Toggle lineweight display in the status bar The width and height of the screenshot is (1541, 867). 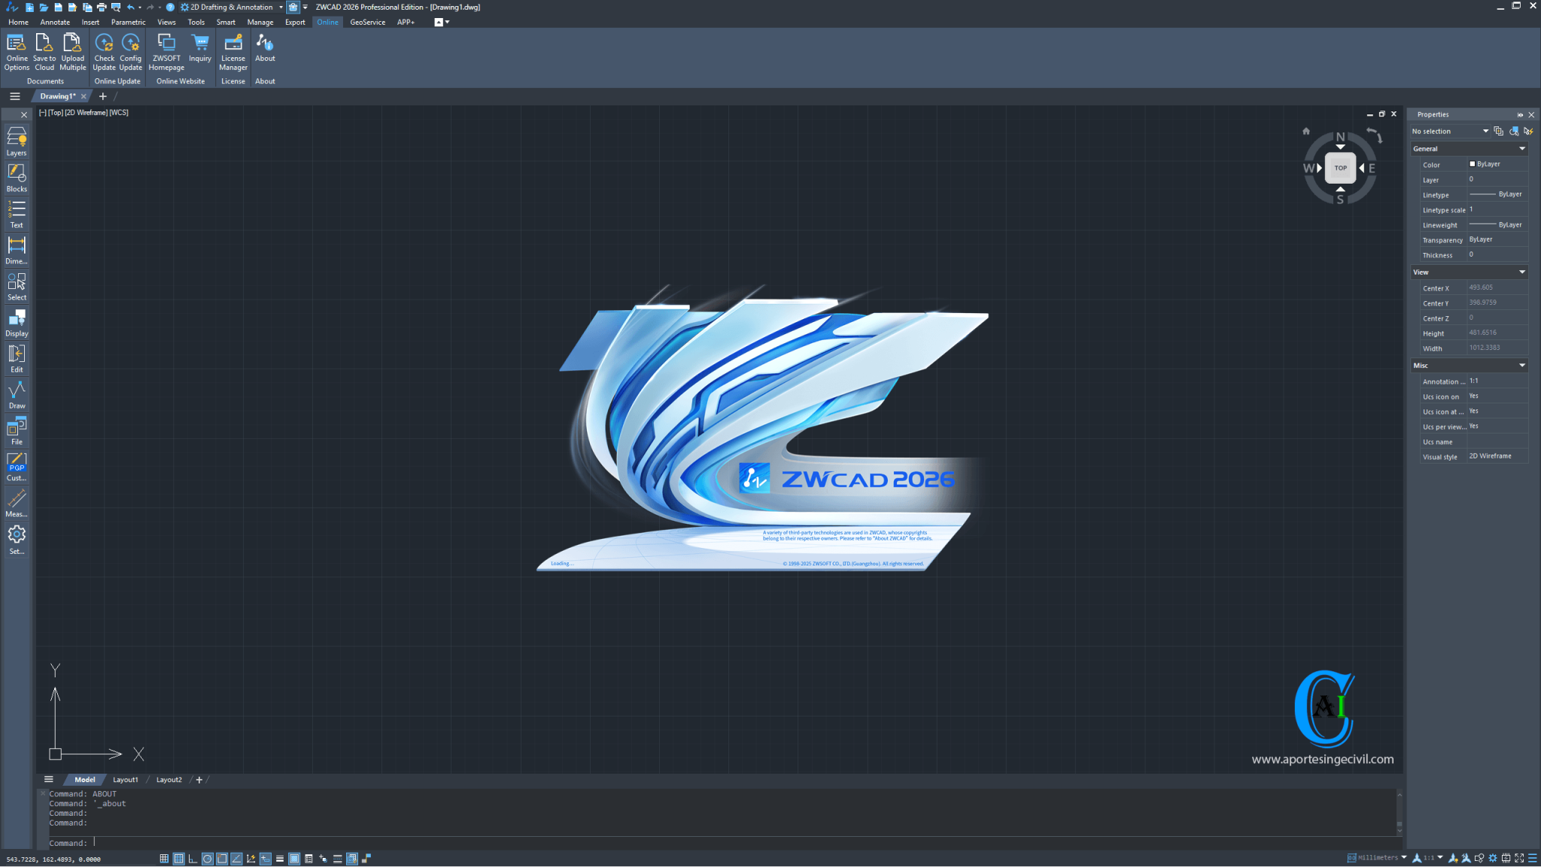280,859
